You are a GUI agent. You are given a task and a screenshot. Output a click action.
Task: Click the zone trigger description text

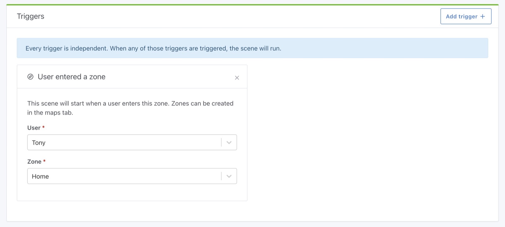(130, 108)
